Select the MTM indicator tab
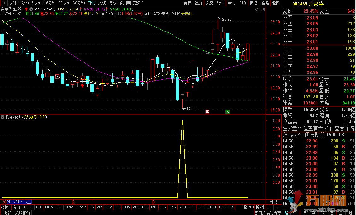This screenshot has height=215, width=356. click(213, 207)
